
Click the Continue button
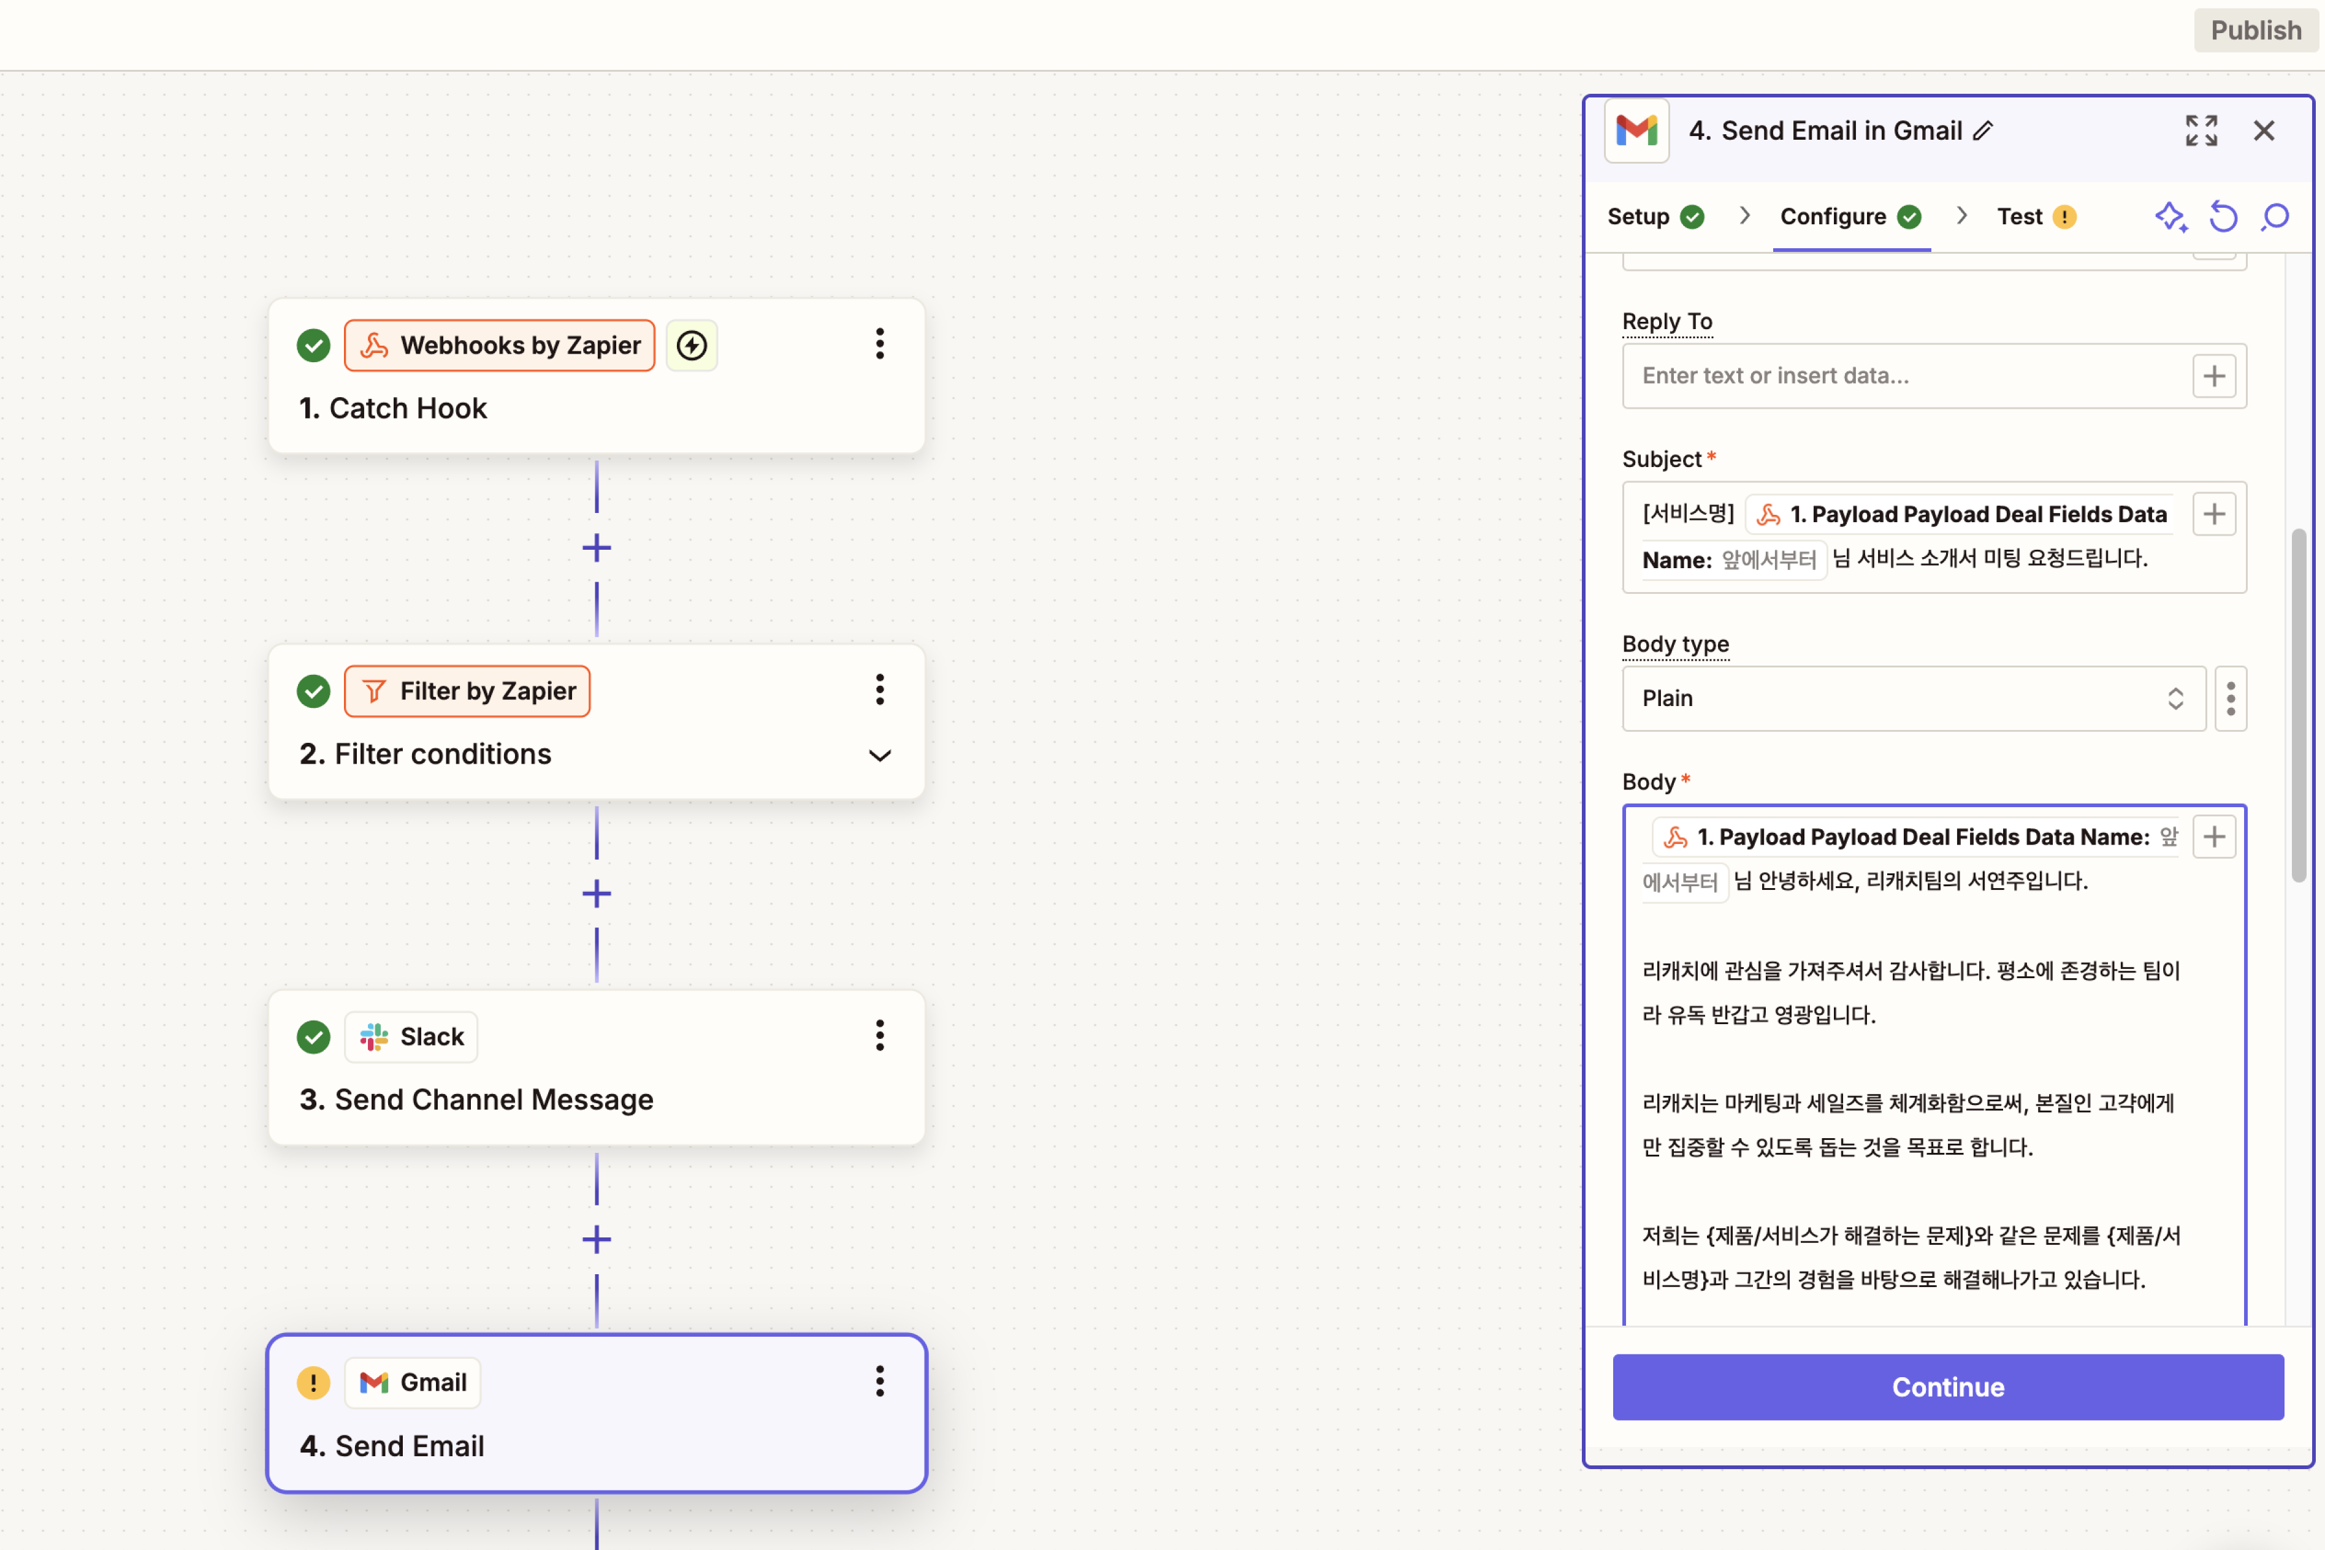tap(1947, 1387)
